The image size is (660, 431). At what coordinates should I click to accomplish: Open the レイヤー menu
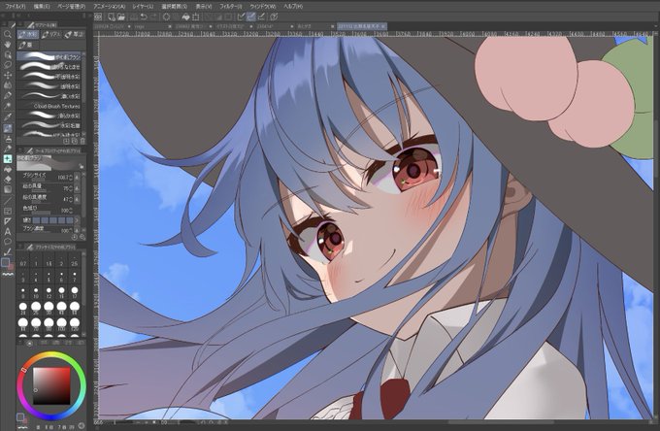pyautogui.click(x=143, y=7)
